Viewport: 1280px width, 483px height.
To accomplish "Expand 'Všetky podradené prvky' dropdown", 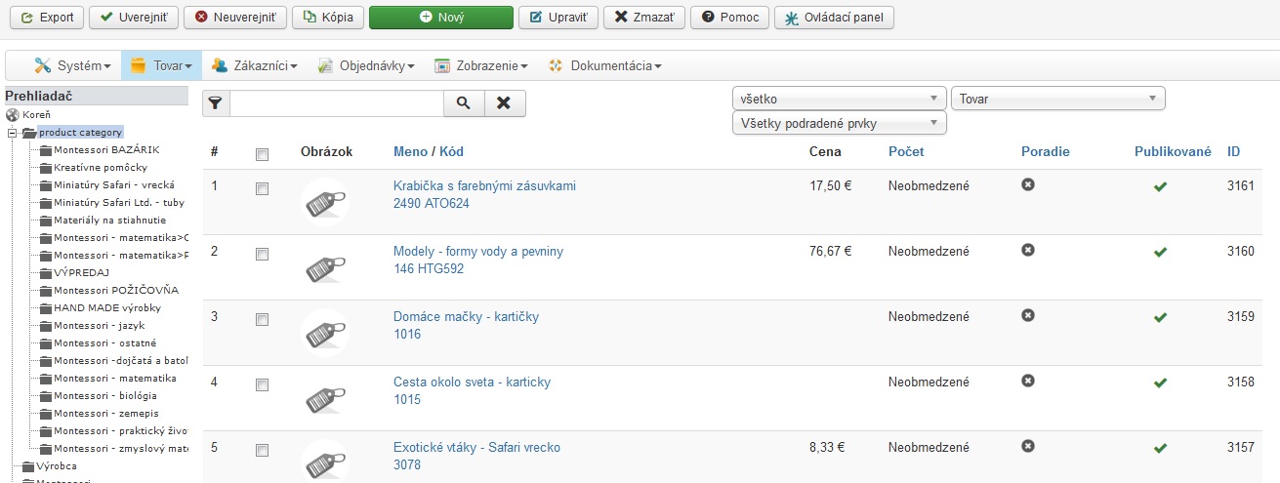I will 840,123.
